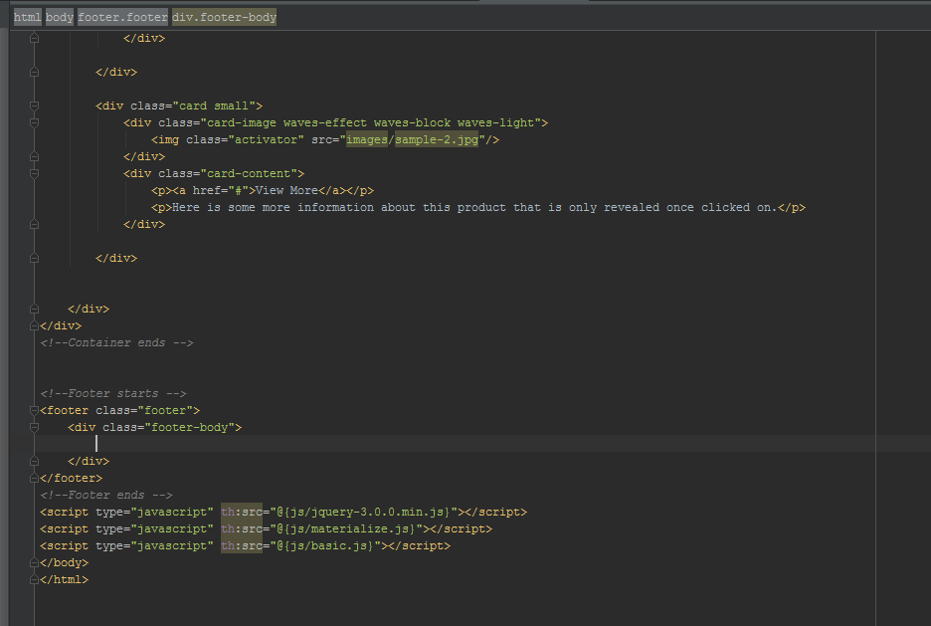This screenshot has width=931, height=626.
Task: Click the empty highlighted line inside footer-body
Action: [x=398, y=444]
